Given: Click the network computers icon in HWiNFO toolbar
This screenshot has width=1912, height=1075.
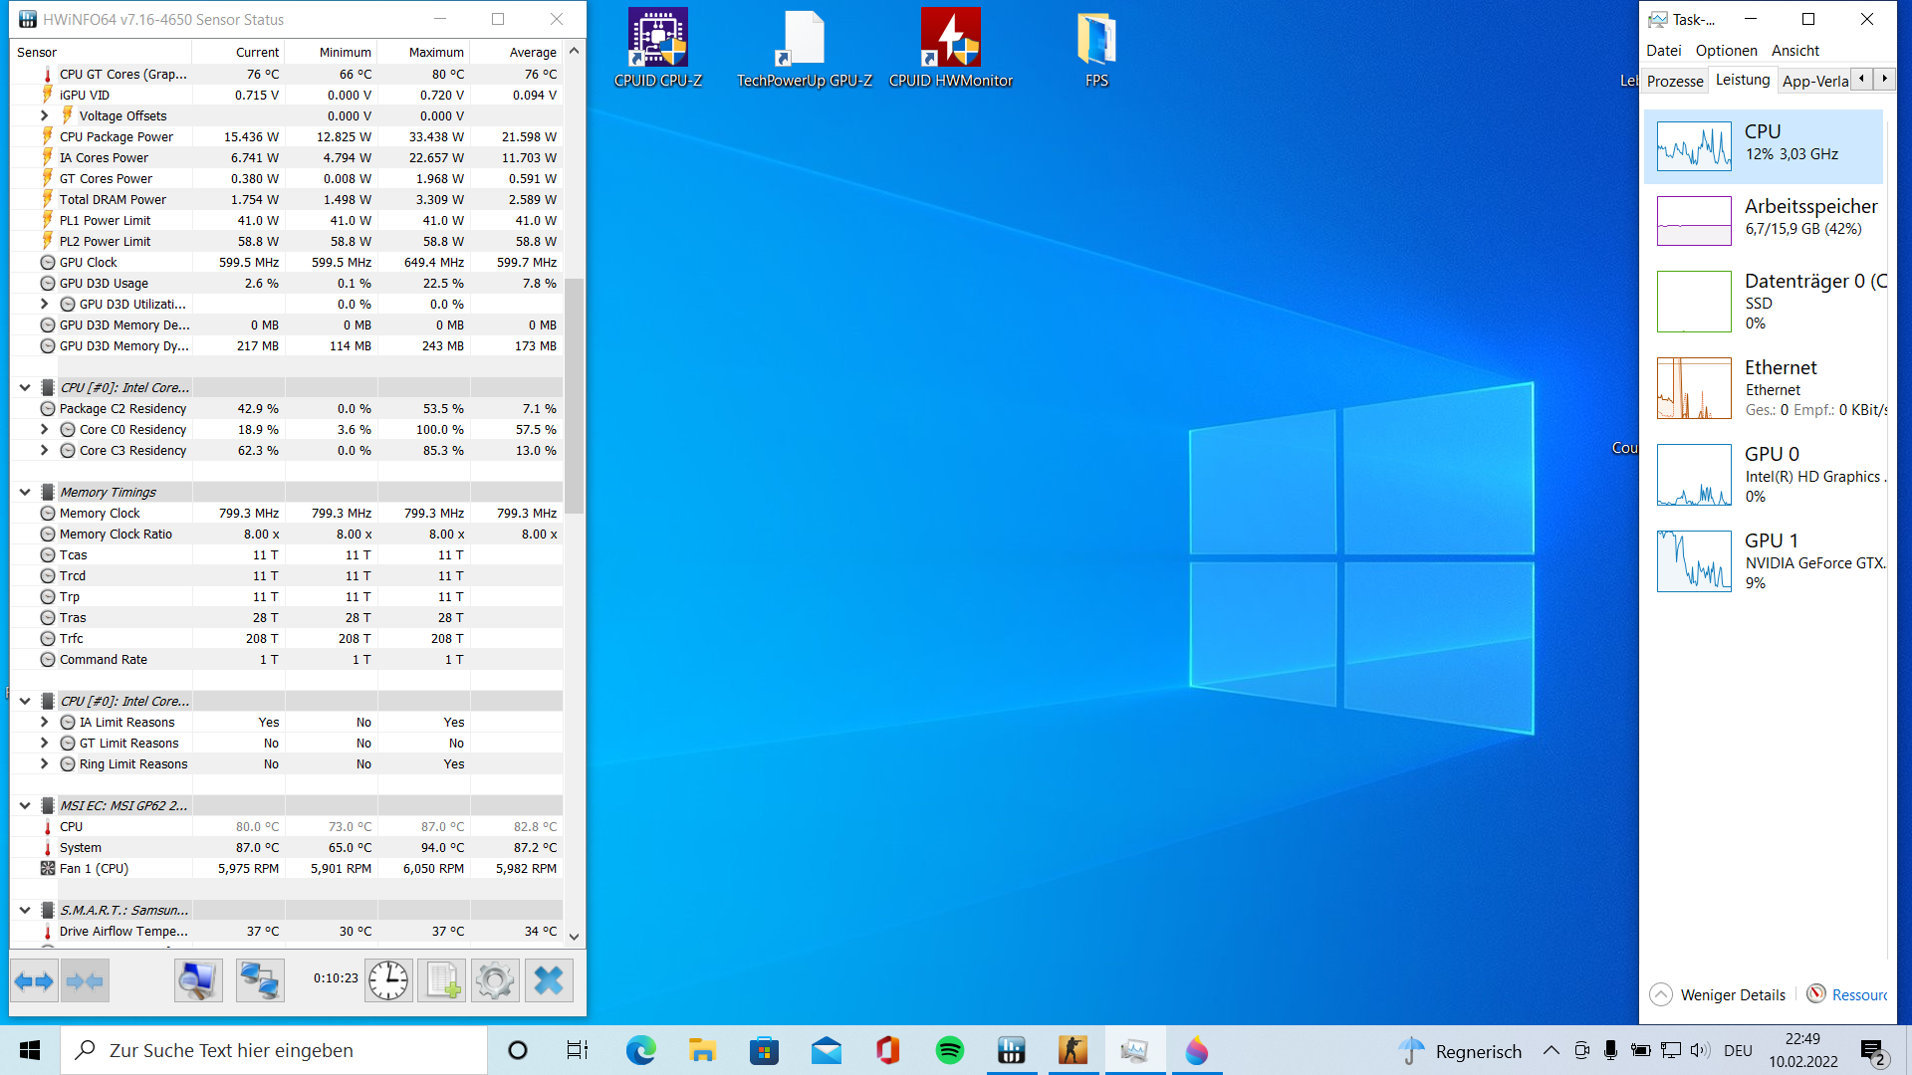Looking at the screenshot, I should pos(260,981).
